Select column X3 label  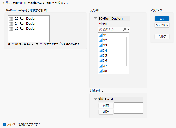pos(105,45)
